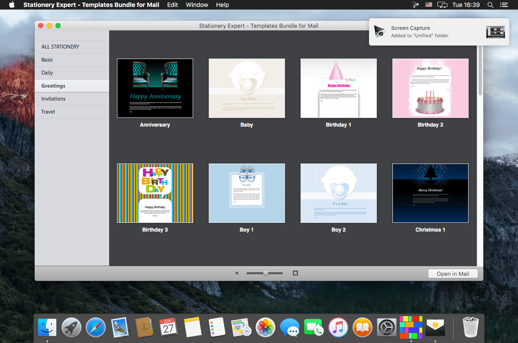The image size is (518, 343).
Task: Click the Tue 16:39 clock
Action: click(466, 5)
